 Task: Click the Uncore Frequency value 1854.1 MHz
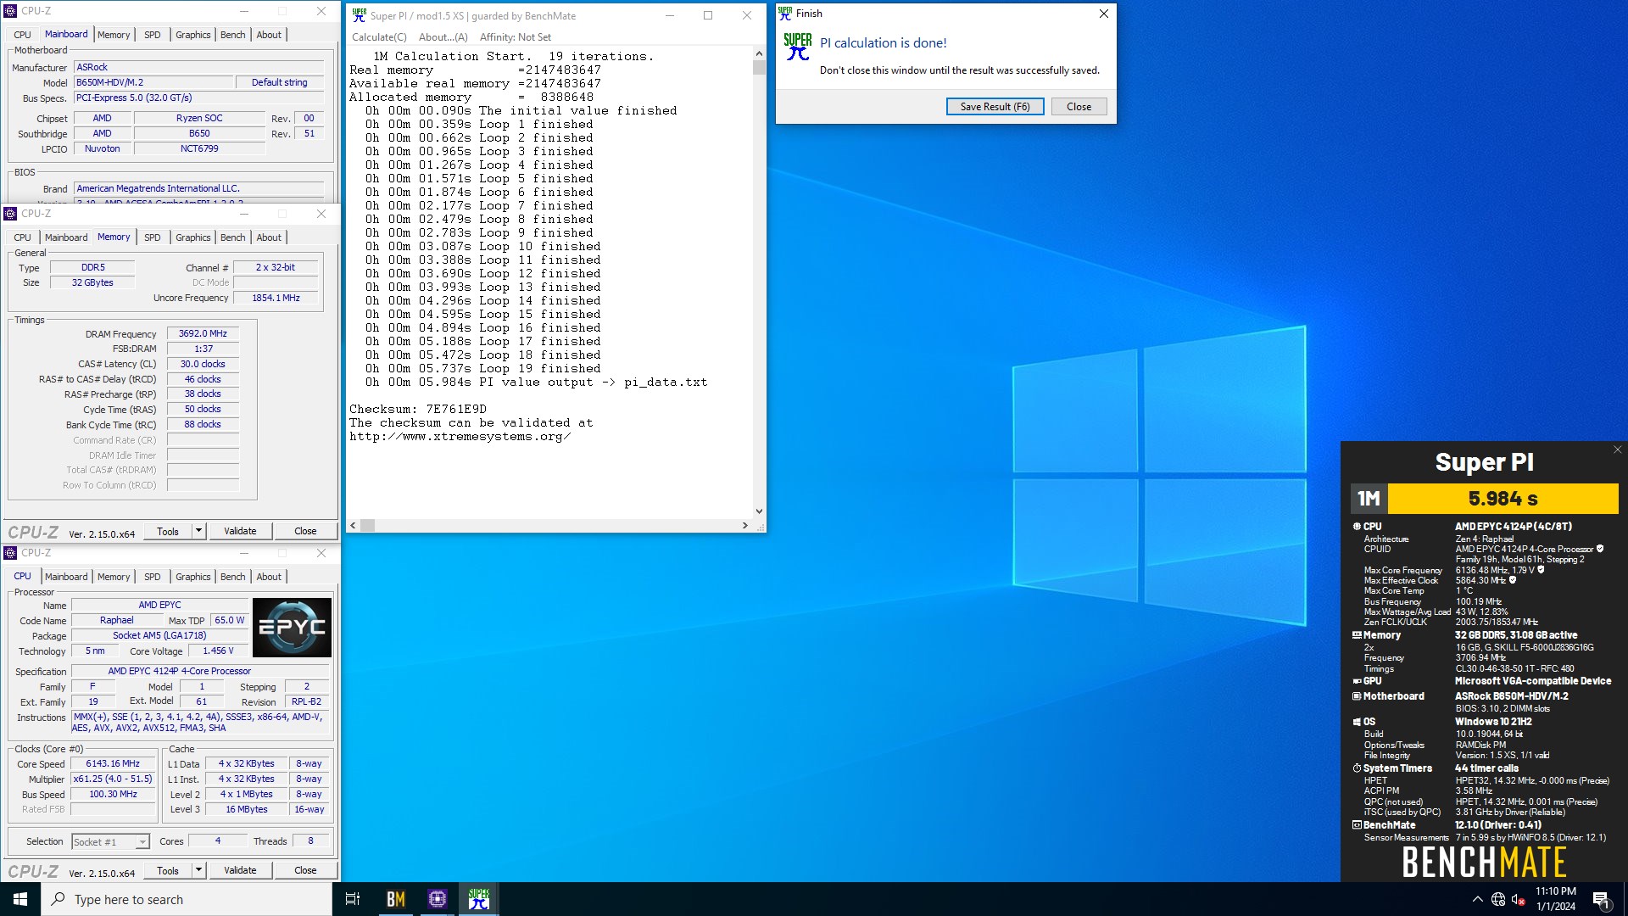pos(276,299)
